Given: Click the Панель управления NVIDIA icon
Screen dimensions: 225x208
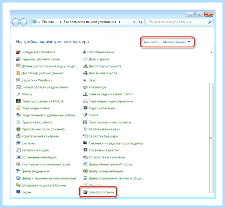Looking at the screenshot, I should (18, 101).
